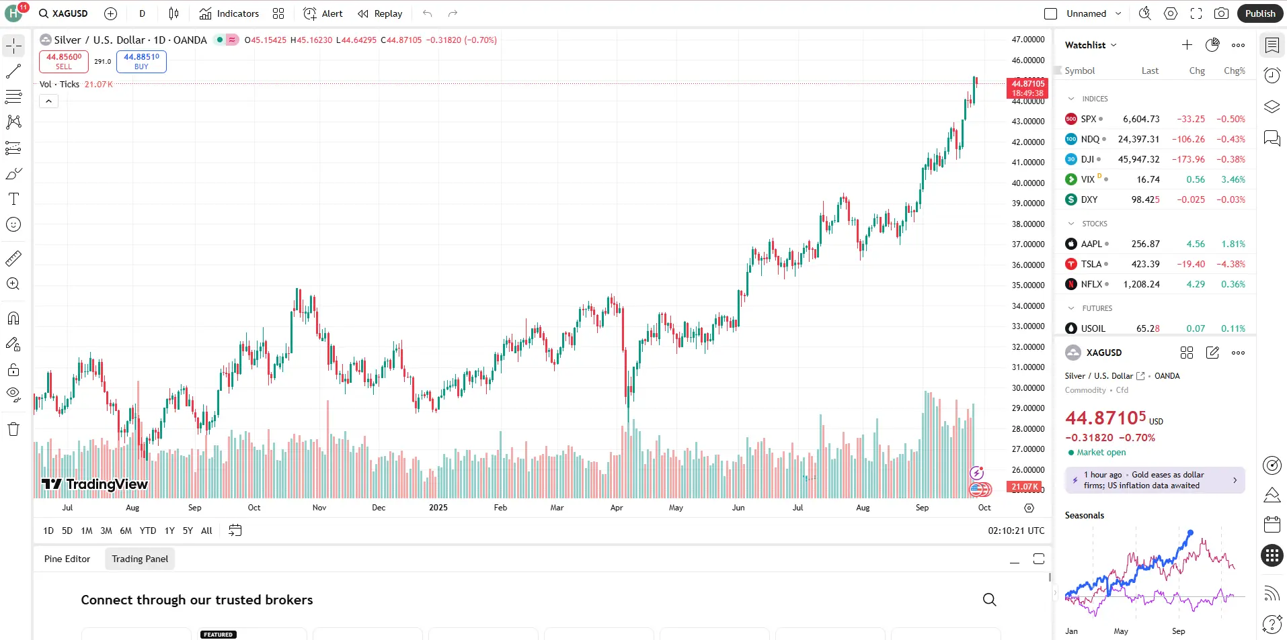Open the Watchlist dropdown menu
The image size is (1287, 640).
(1091, 45)
